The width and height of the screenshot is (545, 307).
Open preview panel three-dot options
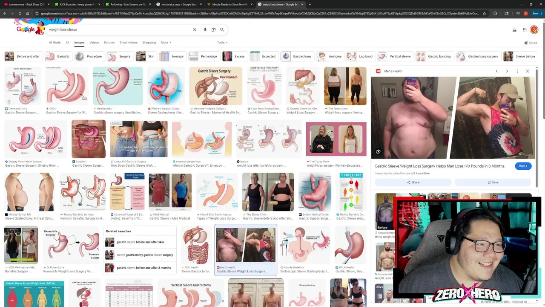(517, 71)
